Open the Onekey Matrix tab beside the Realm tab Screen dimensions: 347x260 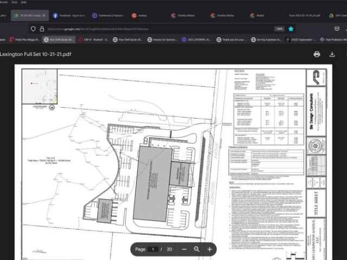point(223,16)
